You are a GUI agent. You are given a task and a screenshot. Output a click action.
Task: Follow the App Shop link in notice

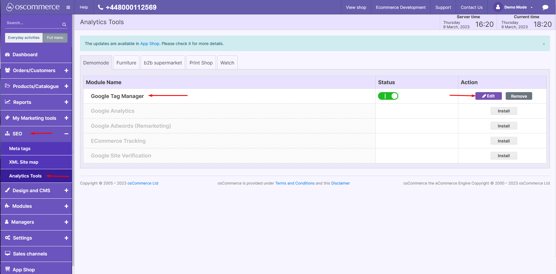150,44
